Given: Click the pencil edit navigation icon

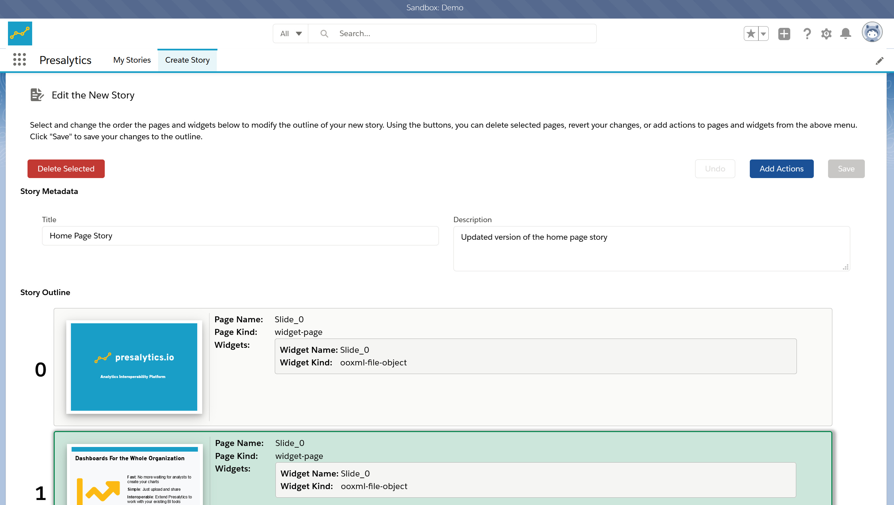Looking at the screenshot, I should [x=879, y=61].
